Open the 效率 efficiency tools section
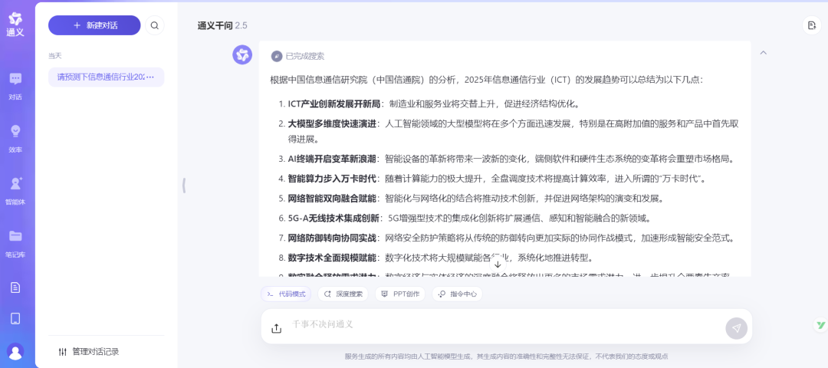 click(x=15, y=138)
